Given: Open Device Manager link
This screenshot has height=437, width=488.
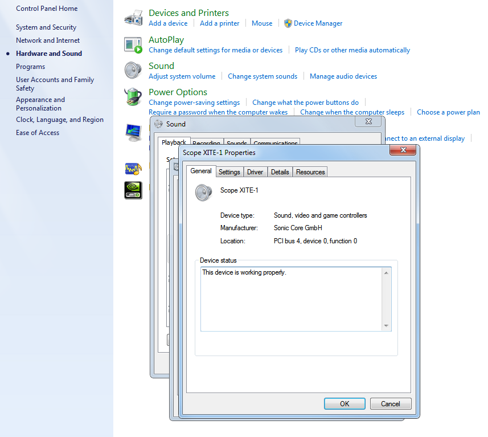Looking at the screenshot, I should pyautogui.click(x=318, y=23).
